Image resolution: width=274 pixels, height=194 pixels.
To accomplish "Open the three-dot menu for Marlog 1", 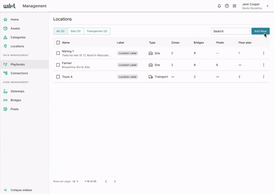I will (x=264, y=53).
